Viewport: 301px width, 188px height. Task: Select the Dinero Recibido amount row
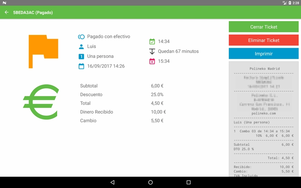point(122,112)
